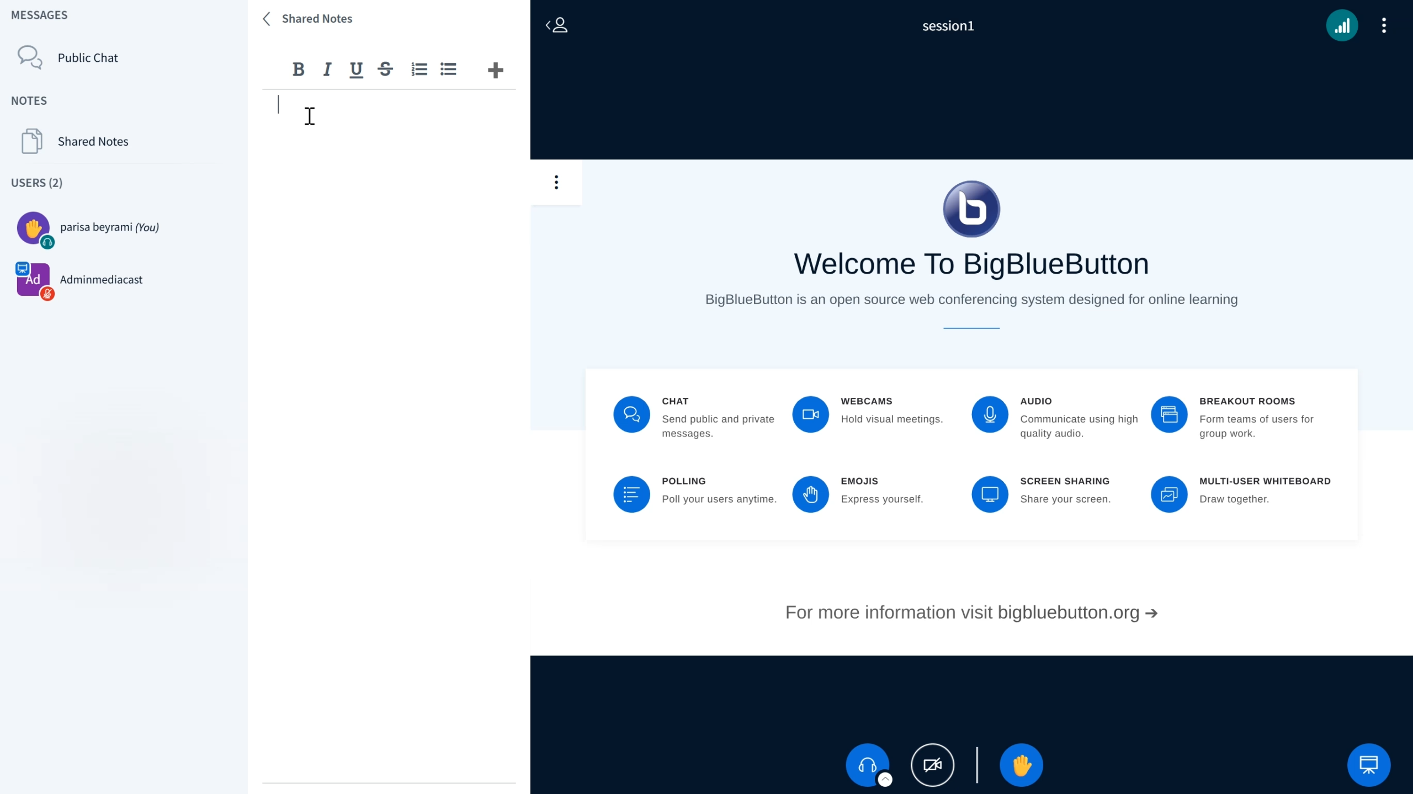This screenshot has height=794, width=1413.
Task: Toggle italic formatting in notes toolbar
Action: tap(327, 70)
